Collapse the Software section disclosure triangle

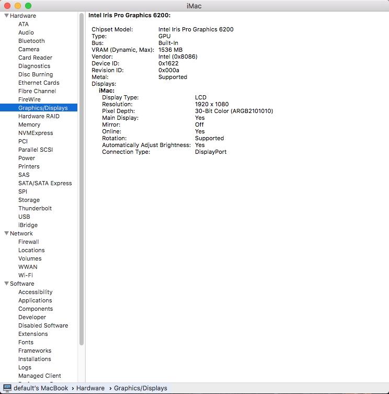6,284
